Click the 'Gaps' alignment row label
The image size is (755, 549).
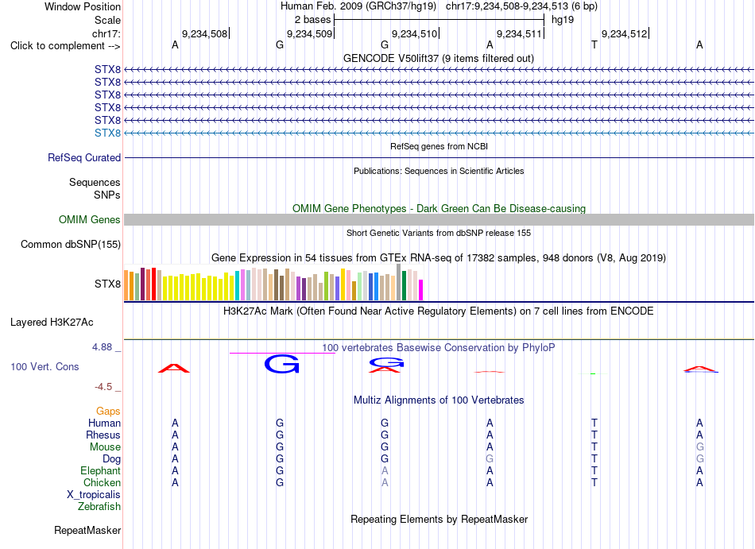pos(108,411)
